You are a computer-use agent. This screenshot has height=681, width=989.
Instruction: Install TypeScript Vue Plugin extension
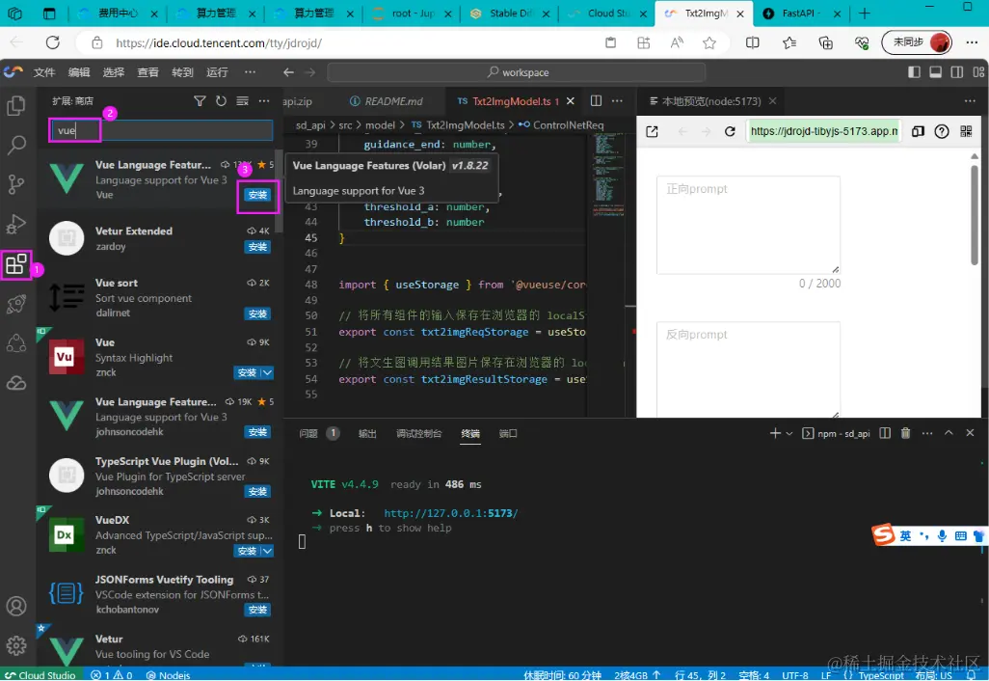[x=258, y=492]
